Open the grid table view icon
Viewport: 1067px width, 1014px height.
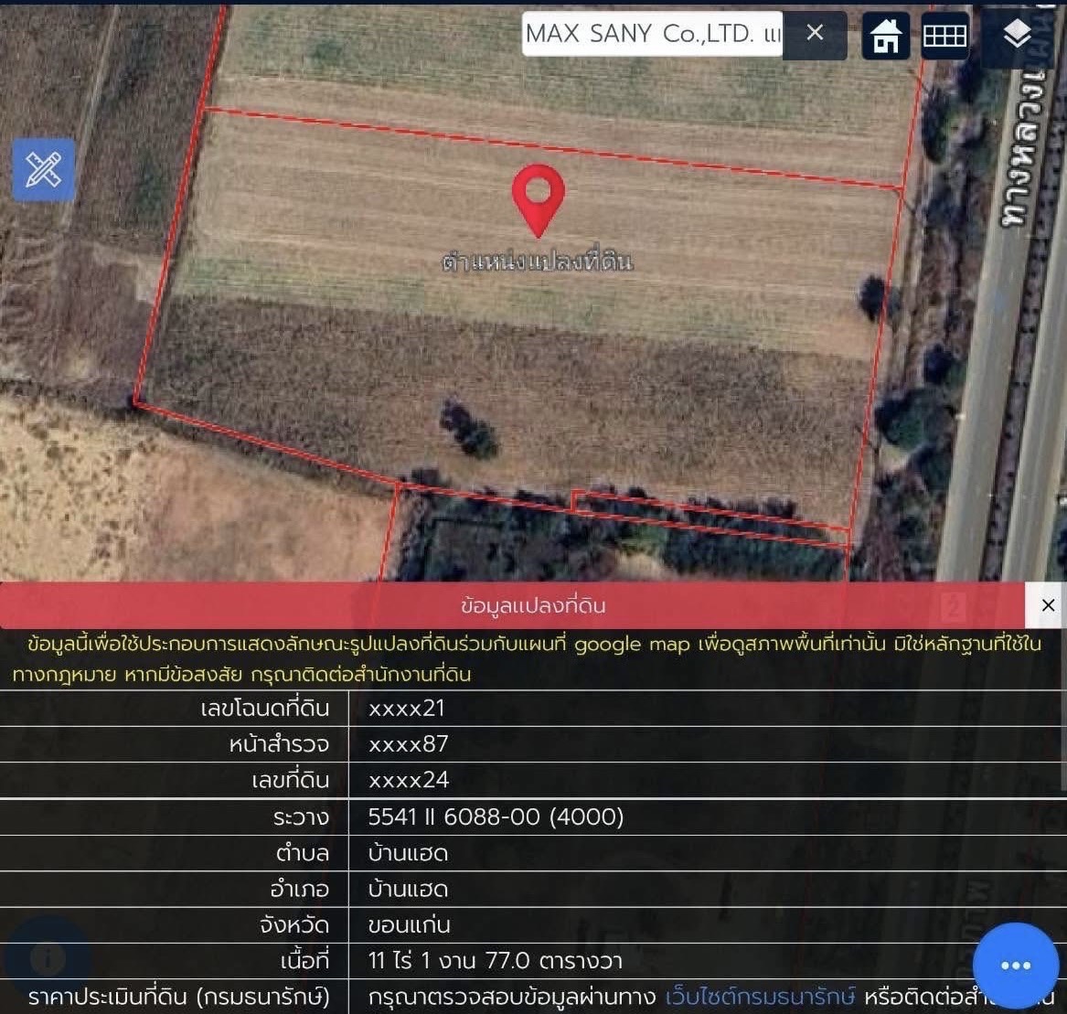coord(944,36)
